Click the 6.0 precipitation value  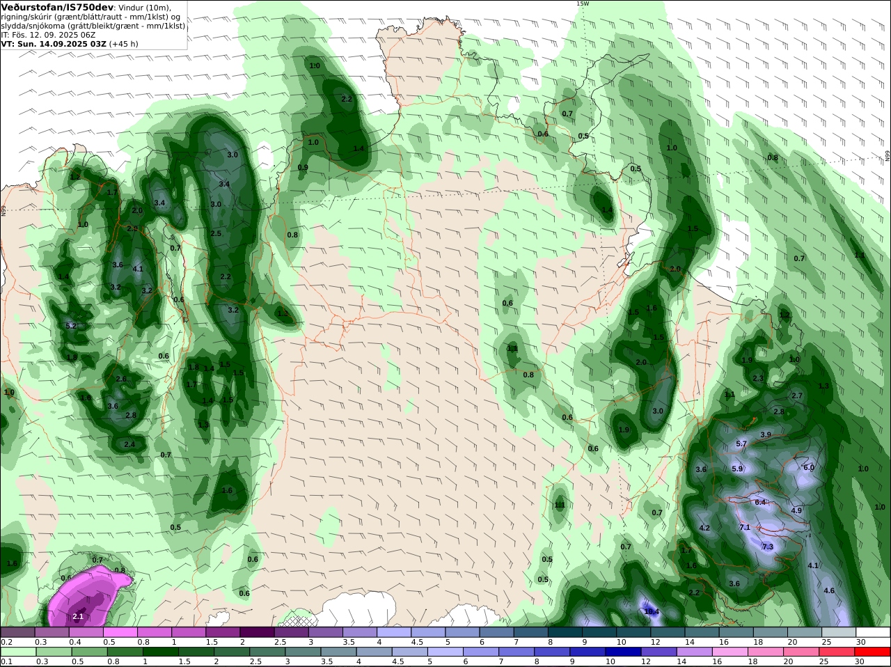tap(809, 467)
